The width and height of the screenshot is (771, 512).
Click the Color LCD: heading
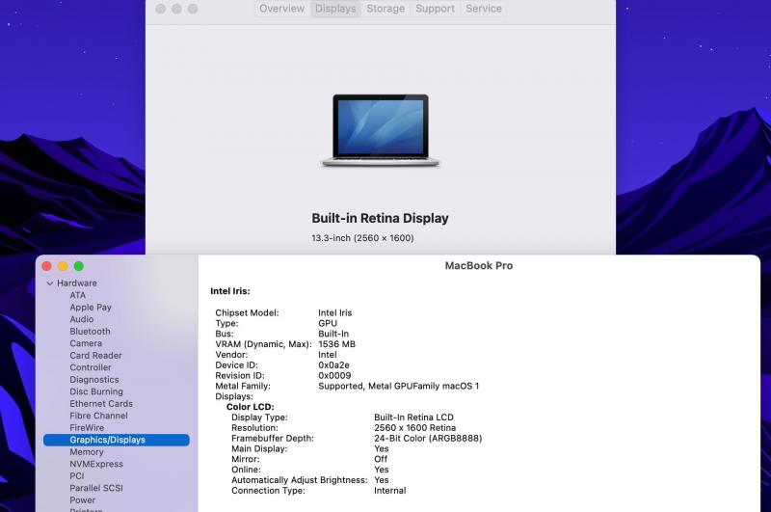[x=251, y=407]
